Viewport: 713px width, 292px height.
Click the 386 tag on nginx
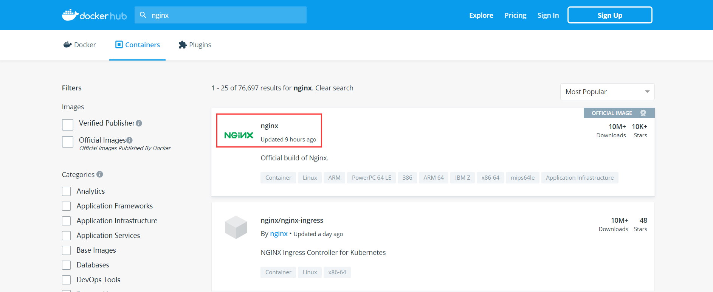point(407,178)
